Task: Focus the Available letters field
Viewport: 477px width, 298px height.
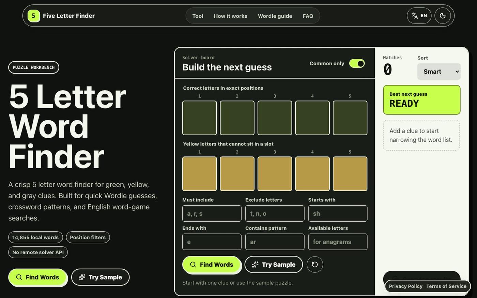Action: click(338, 242)
